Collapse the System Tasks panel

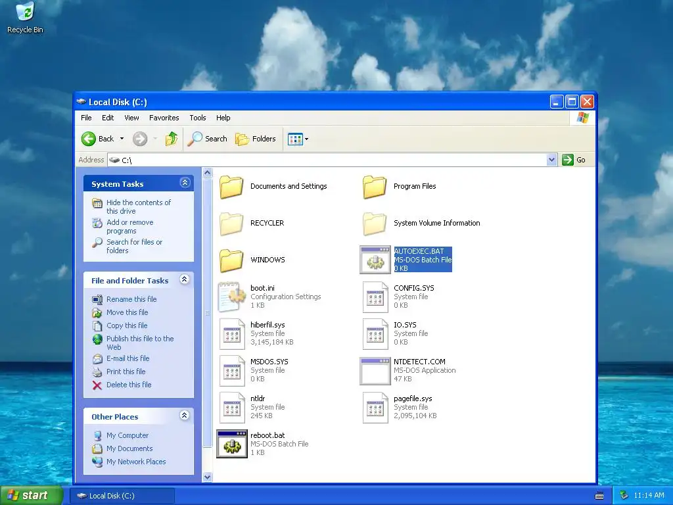(185, 183)
